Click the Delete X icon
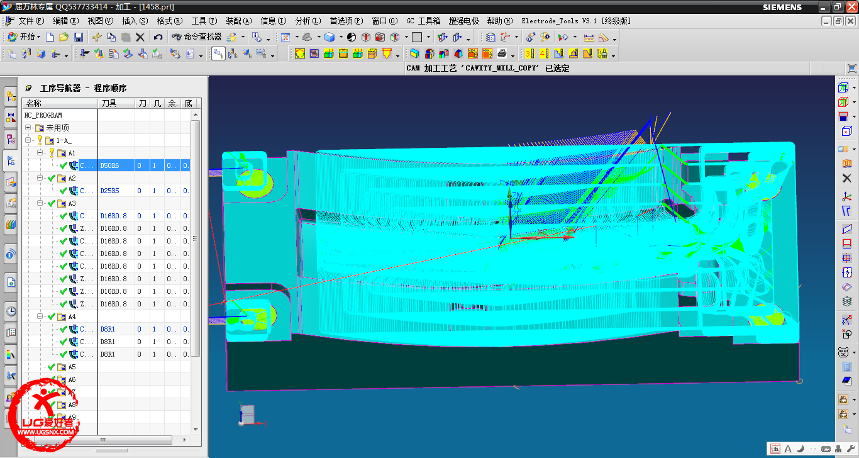859x458 pixels. point(140,37)
